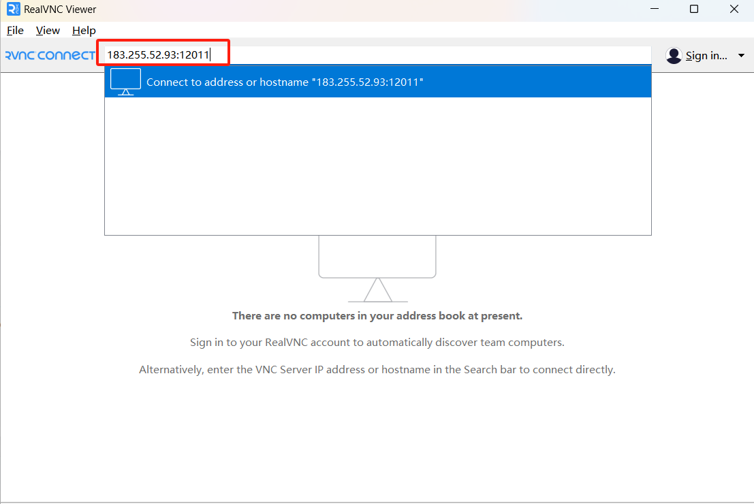Click the Sign in... button
This screenshot has width=754, height=504.
706,56
